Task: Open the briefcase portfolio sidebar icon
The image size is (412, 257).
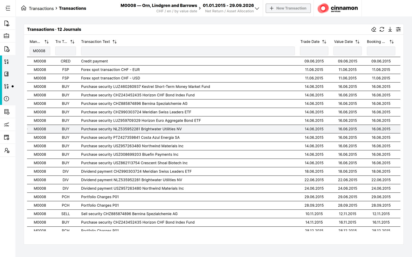Action: pyautogui.click(x=7, y=36)
